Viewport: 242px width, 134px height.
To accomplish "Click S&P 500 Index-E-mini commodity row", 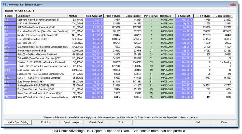I will click(x=42, y=27).
